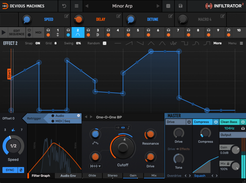Adjust the orange Resonance knob
This screenshot has width=246, height=183.
(151, 134)
